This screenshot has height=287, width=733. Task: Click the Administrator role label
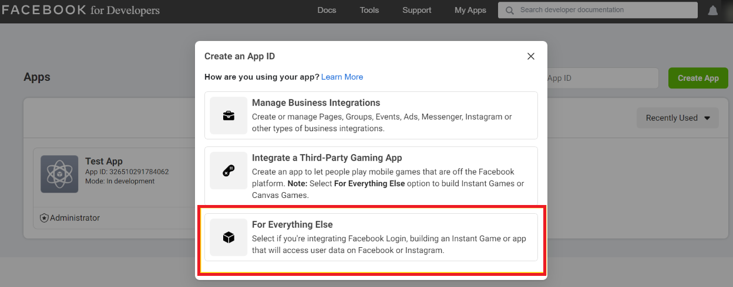click(x=75, y=218)
